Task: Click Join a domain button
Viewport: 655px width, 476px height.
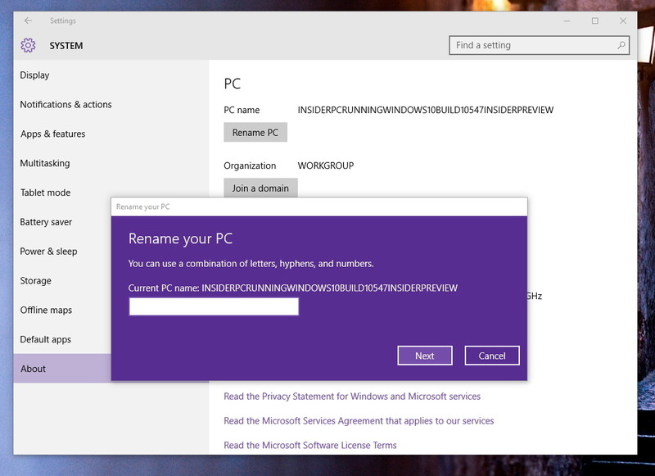Action: pyautogui.click(x=260, y=188)
